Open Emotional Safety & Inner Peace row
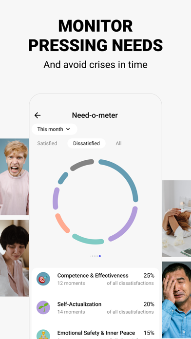The height and width of the screenshot is (339, 191). [x=95, y=333]
